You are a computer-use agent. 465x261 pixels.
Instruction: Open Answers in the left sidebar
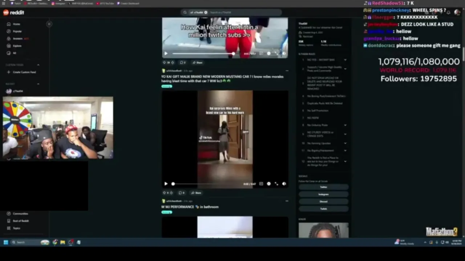tap(17, 38)
